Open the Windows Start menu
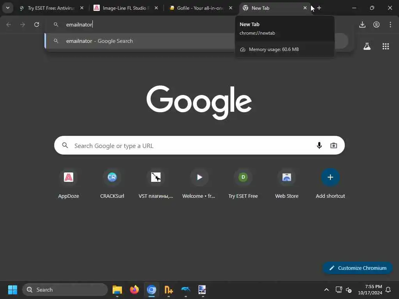Screen dimensions: 399x299 click(12, 290)
